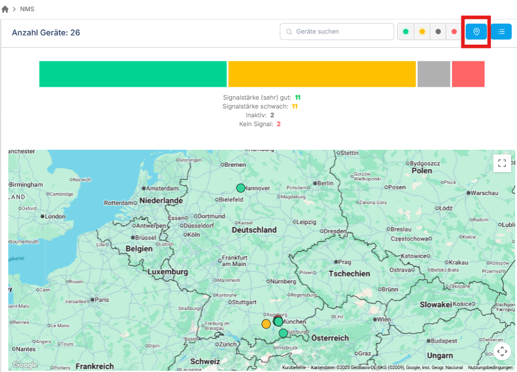Click the yellow bar segment of signal chart

[322, 74]
